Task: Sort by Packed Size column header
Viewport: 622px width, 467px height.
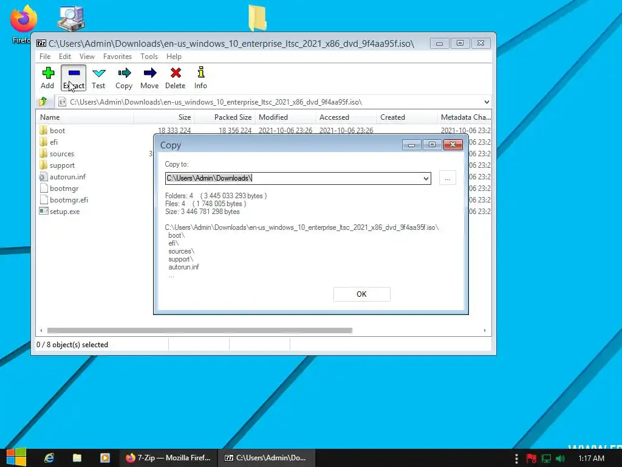Action: (225, 117)
